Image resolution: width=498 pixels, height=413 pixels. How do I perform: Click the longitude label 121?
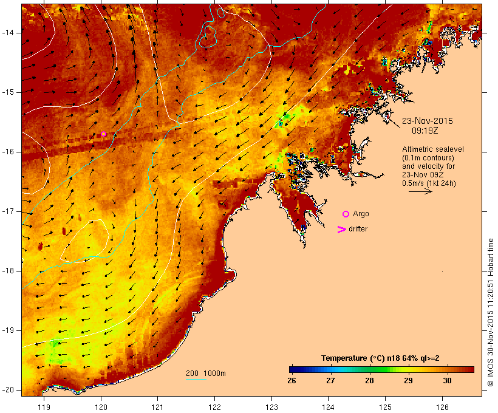(x=157, y=408)
